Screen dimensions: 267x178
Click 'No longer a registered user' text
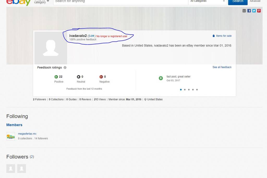coord(112,36)
